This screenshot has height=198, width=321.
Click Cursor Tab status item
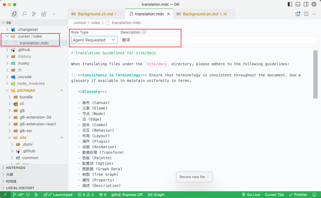pos(274,194)
